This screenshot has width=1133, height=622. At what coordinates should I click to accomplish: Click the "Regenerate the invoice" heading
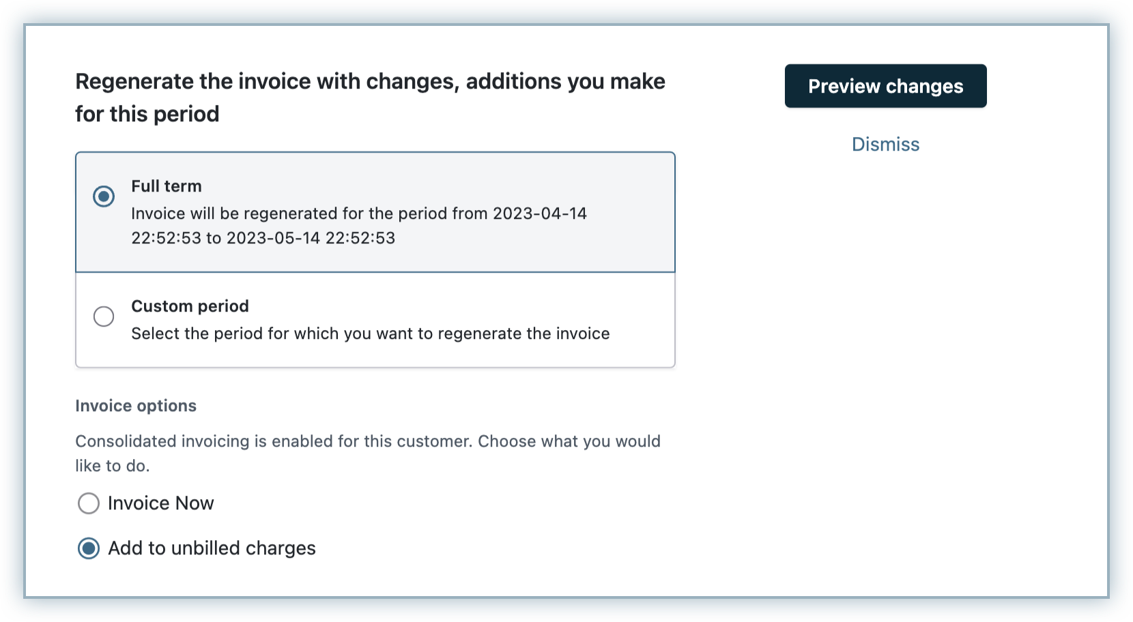point(369,82)
